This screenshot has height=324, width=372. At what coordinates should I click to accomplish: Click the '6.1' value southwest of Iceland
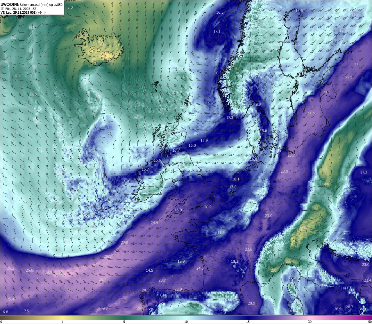tap(17, 76)
